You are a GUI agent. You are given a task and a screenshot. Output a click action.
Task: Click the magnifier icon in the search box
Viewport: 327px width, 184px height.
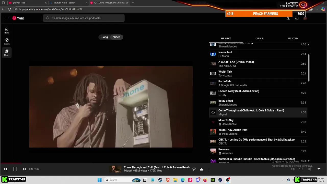tap(48, 18)
